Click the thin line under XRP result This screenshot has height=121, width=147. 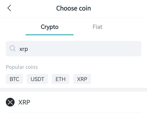[73, 112]
